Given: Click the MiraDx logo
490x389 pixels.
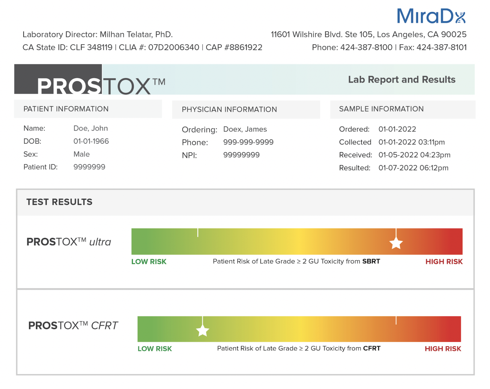Looking at the screenshot, I should [431, 16].
